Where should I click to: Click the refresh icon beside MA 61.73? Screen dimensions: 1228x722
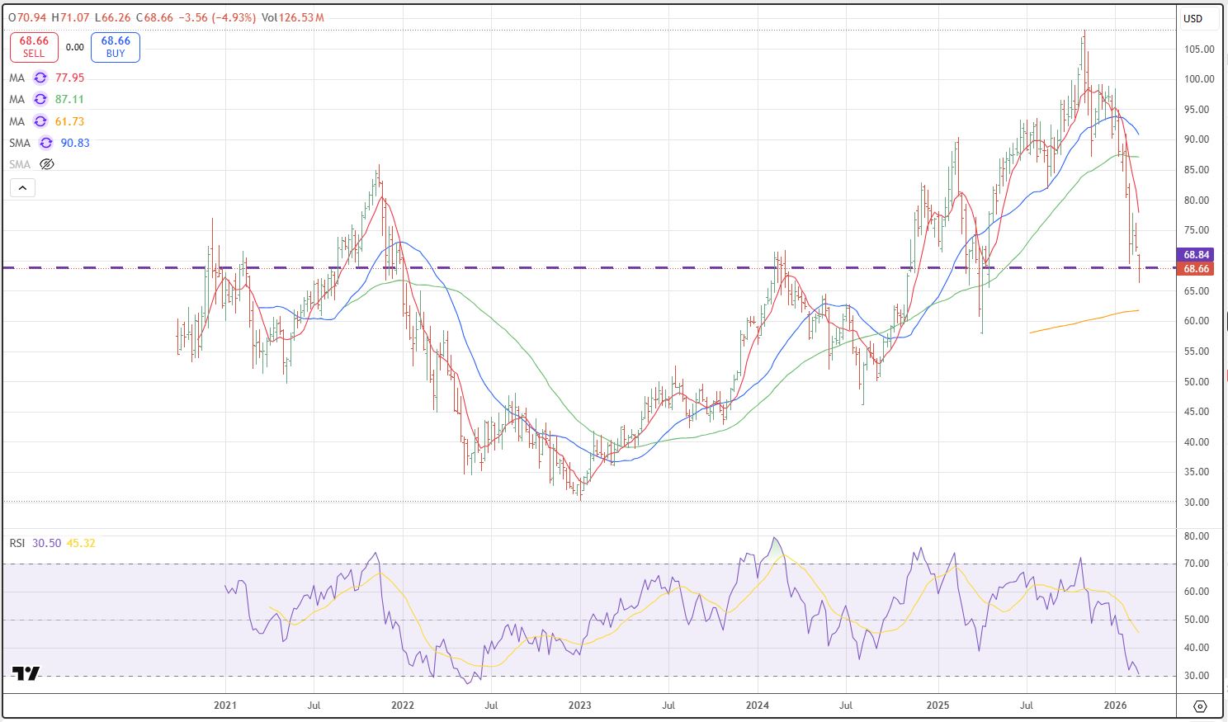click(x=40, y=121)
